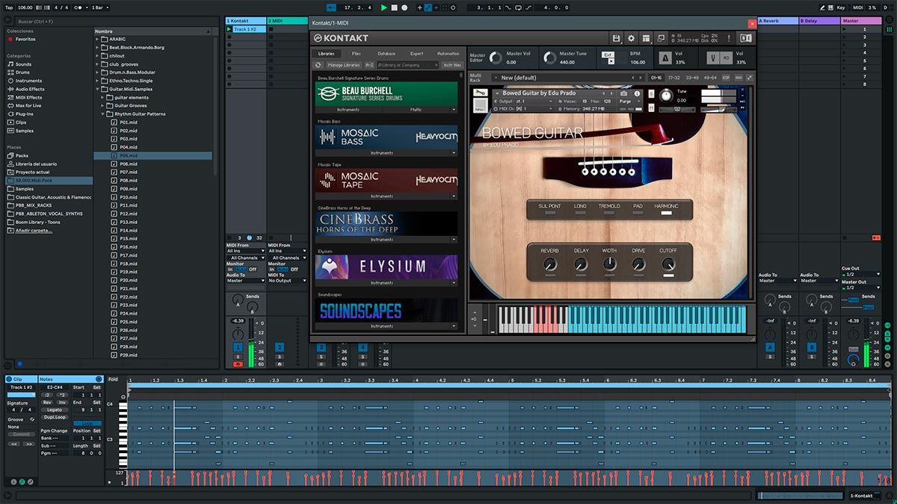Toggle the green Notes box icon in Clip view
This screenshot has width=897, height=504.
[x=21, y=482]
